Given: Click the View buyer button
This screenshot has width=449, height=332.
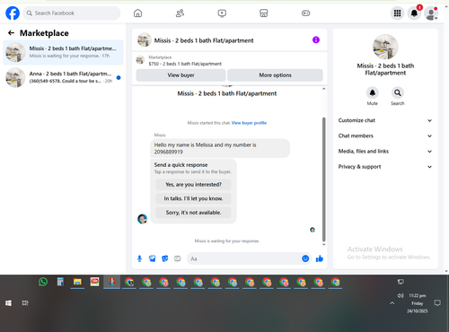Looking at the screenshot, I should 180,75.
